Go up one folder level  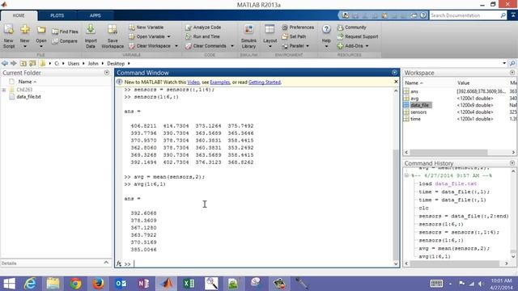[23, 63]
